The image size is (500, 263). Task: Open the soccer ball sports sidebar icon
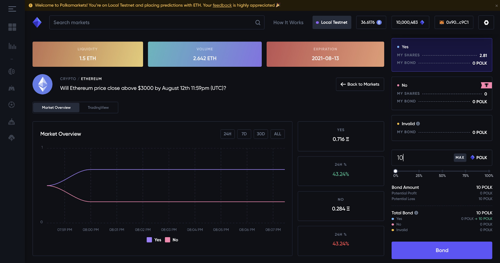pos(12,105)
